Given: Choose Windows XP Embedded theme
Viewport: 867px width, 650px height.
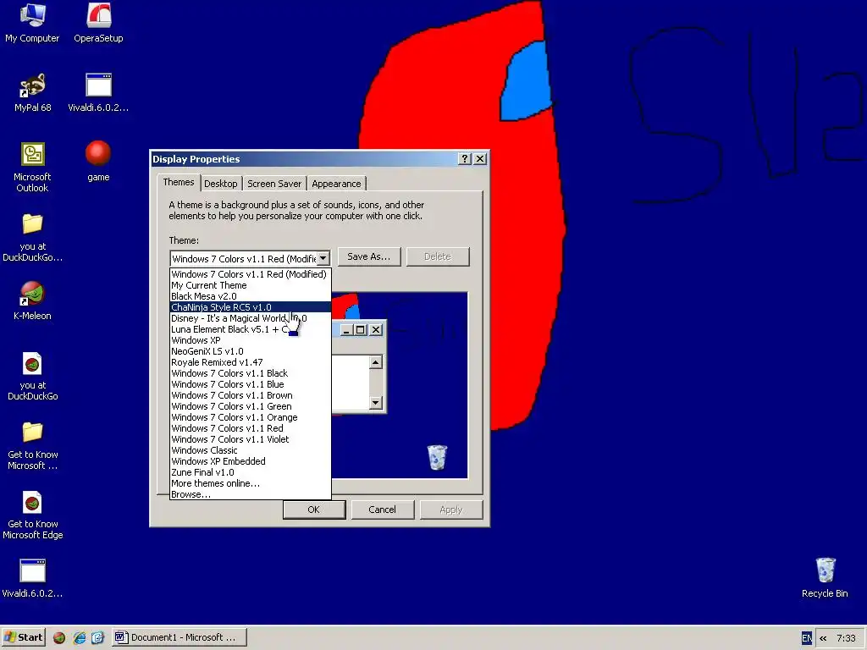Looking at the screenshot, I should click(251, 461).
